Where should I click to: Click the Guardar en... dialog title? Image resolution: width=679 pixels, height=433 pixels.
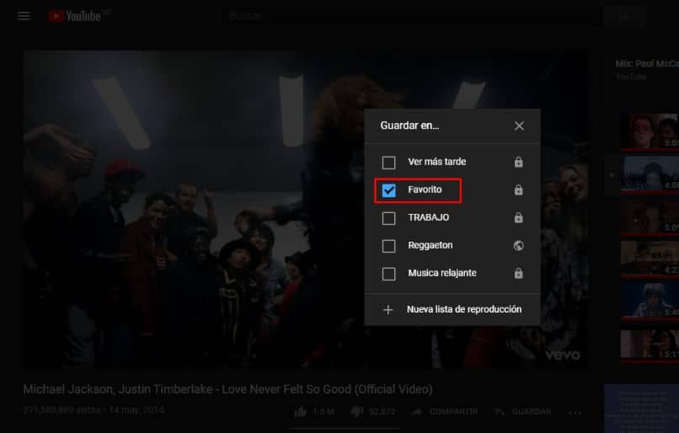[409, 126]
